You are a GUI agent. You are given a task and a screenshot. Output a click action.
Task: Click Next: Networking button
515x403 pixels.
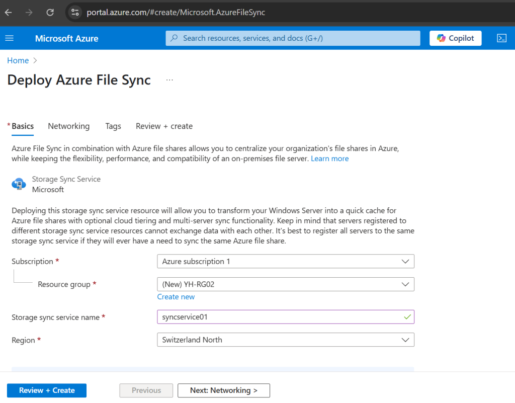coord(224,390)
